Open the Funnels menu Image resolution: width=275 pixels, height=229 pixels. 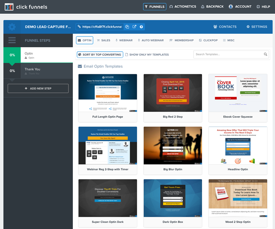[155, 7]
